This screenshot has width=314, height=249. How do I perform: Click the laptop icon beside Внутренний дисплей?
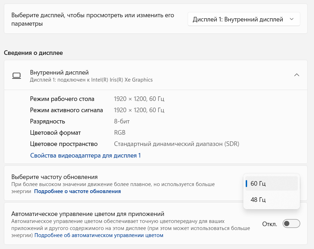(x=17, y=75)
